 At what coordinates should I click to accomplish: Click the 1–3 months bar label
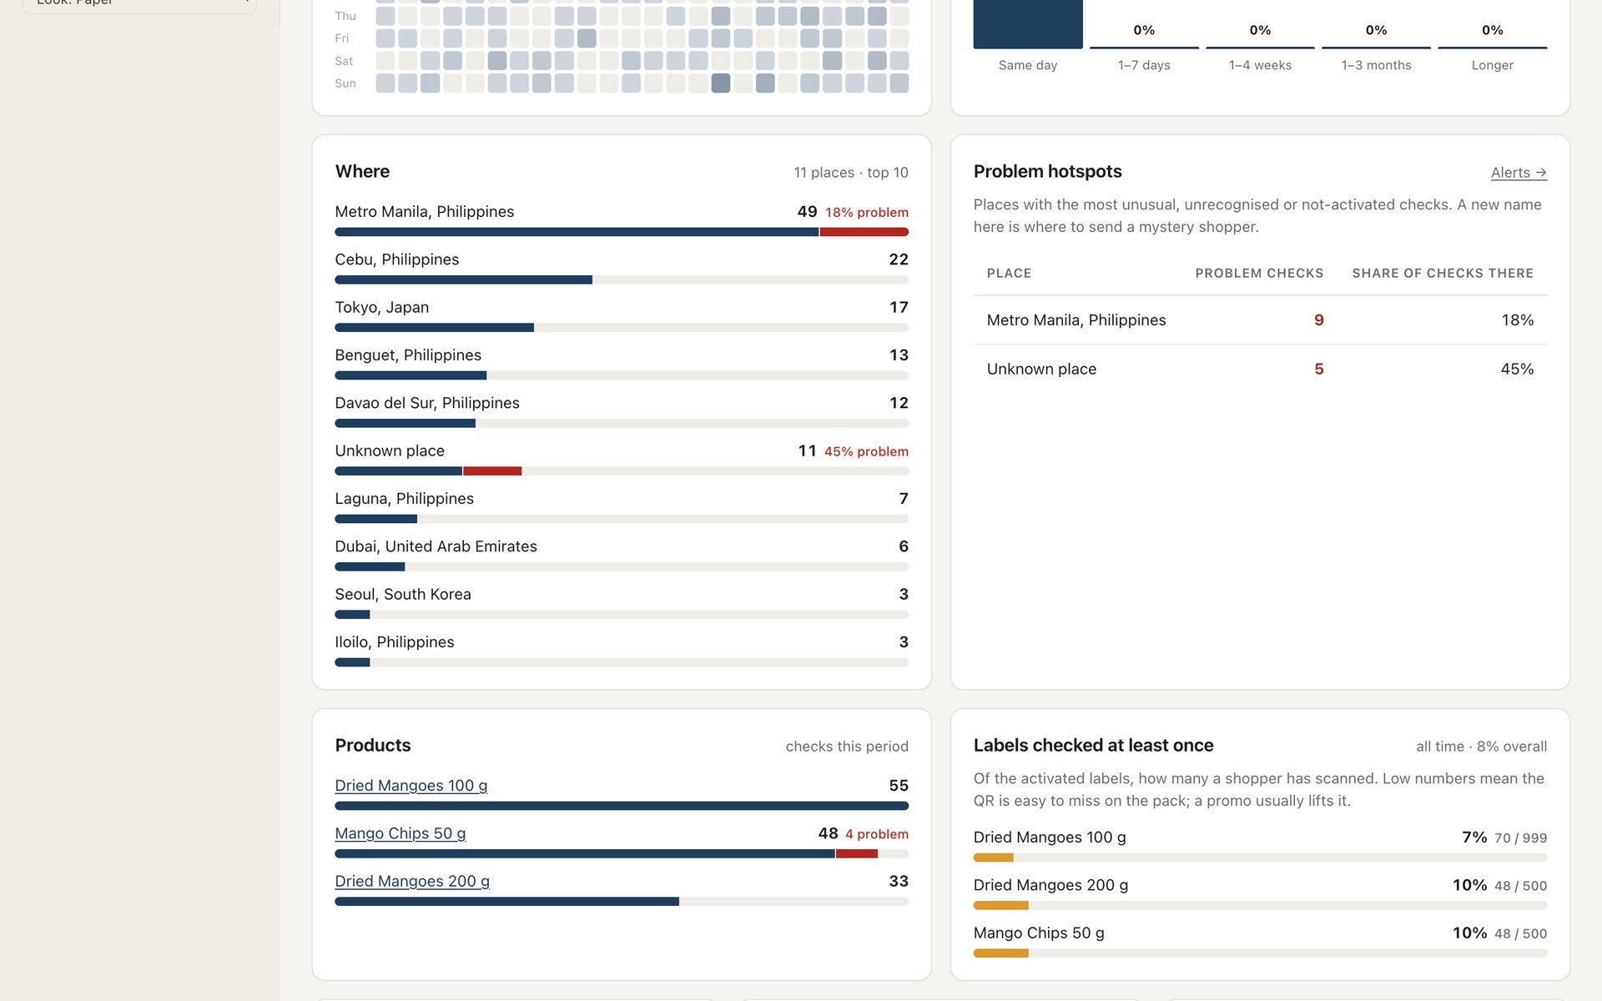tap(1376, 65)
